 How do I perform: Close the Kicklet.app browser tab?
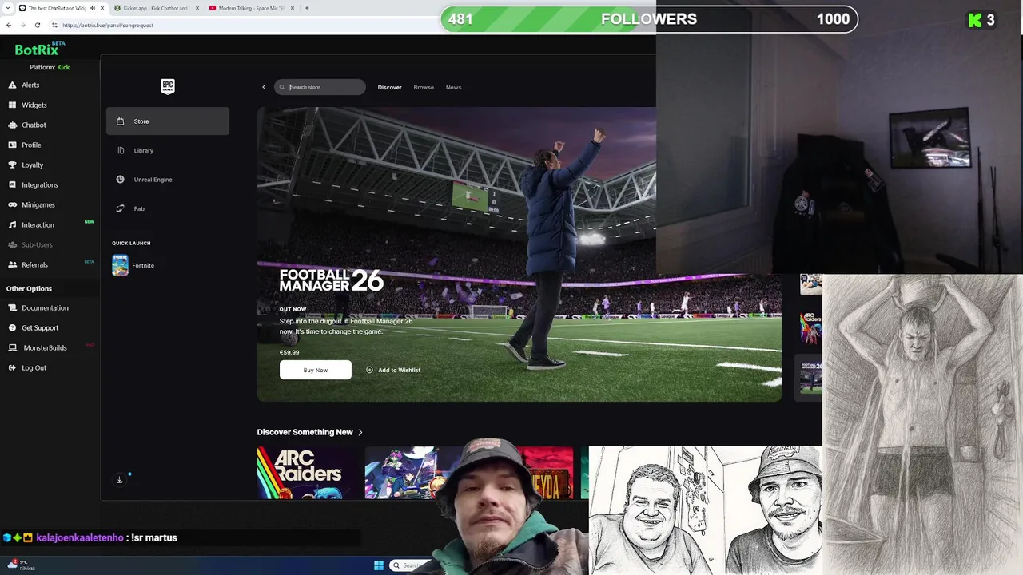point(196,8)
